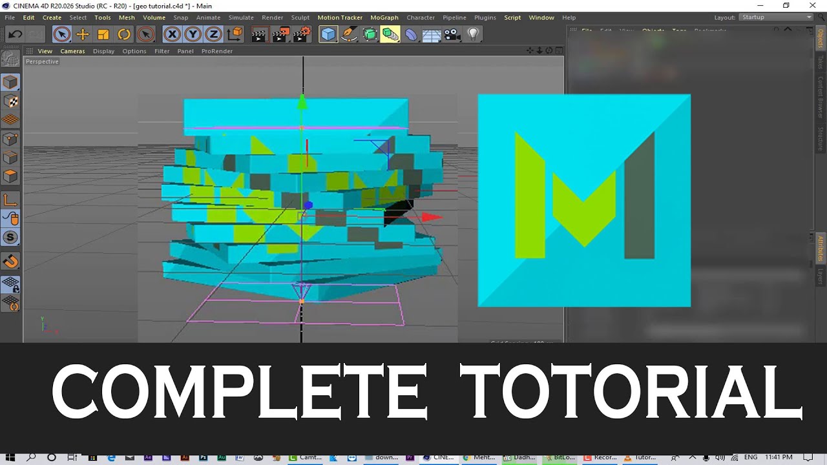Open the viewport Panel menu
This screenshot has width=827, height=465.
[x=185, y=51]
